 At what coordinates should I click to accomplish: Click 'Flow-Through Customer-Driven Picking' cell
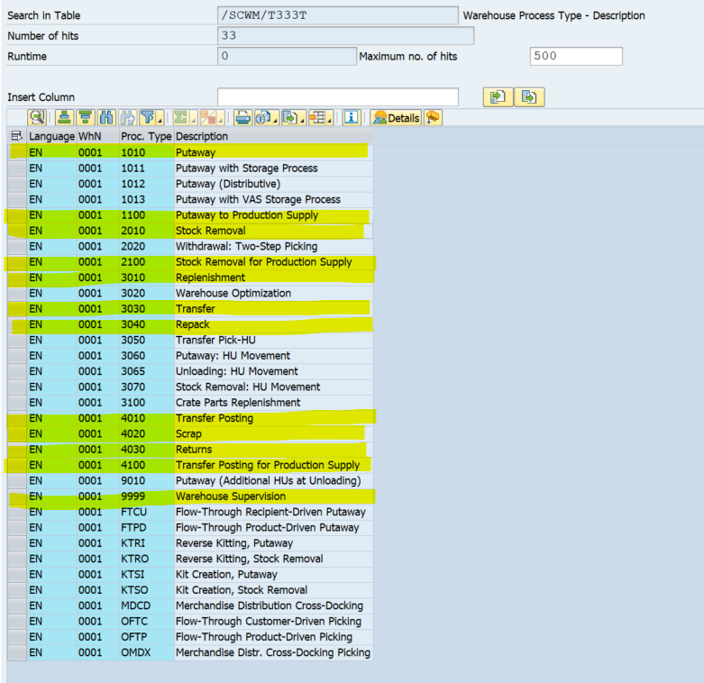tap(273, 621)
